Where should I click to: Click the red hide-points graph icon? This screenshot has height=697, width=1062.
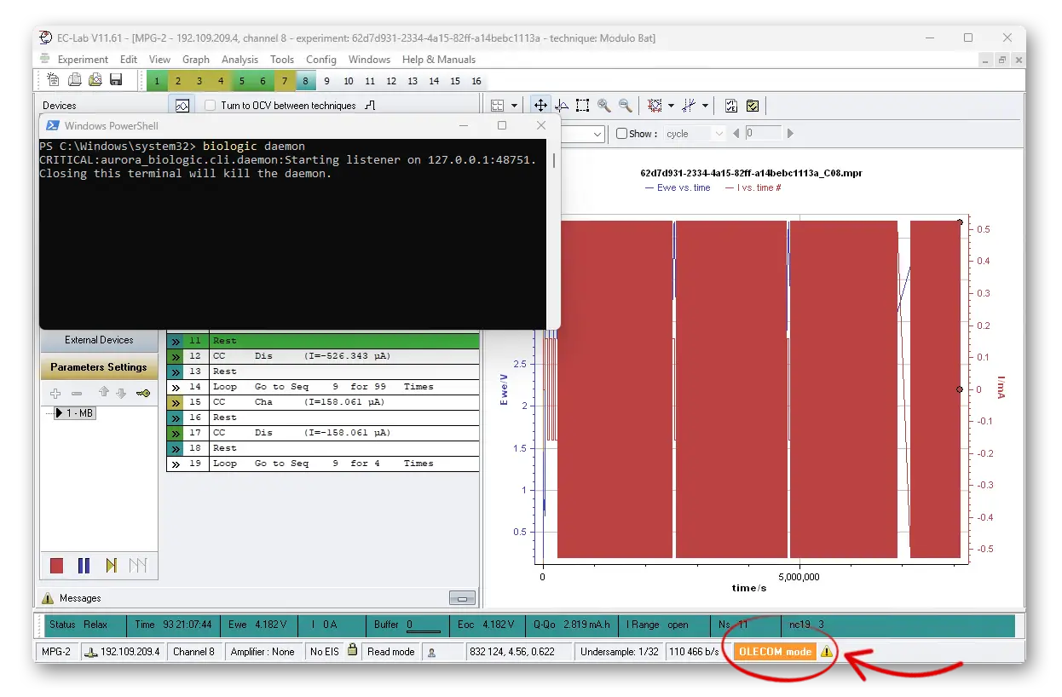point(655,106)
